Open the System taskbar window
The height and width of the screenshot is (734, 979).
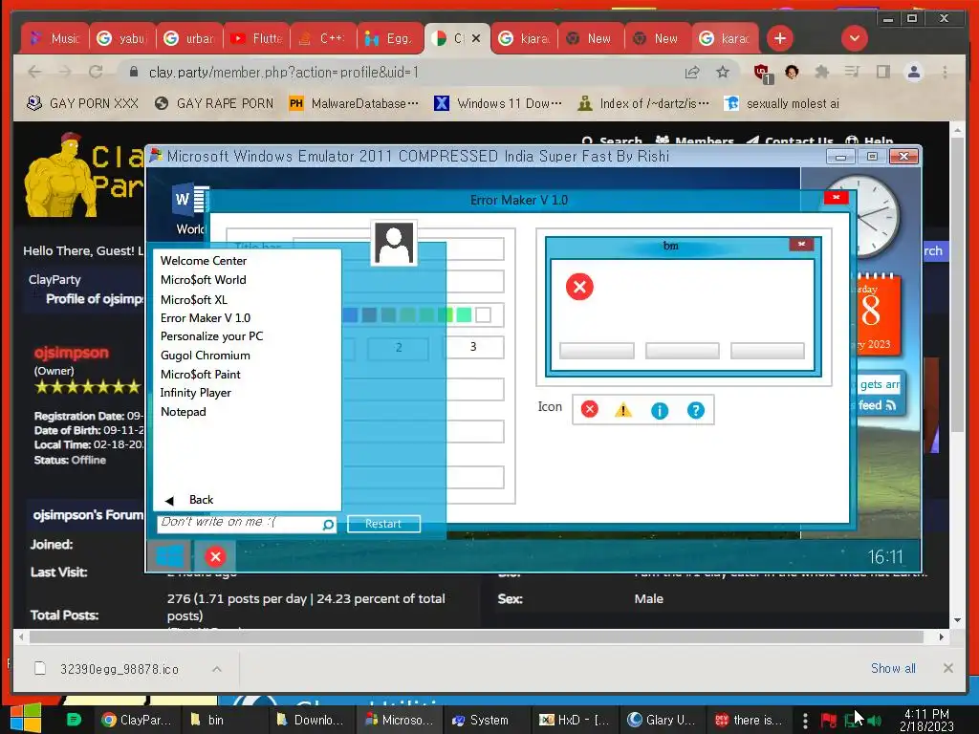click(x=481, y=721)
